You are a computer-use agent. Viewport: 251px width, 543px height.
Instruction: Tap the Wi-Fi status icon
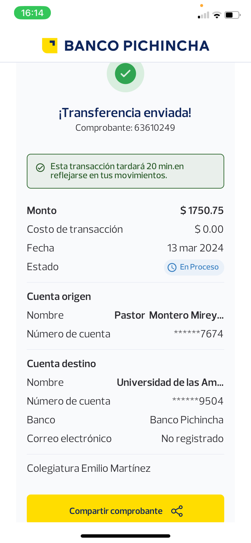tap(217, 15)
